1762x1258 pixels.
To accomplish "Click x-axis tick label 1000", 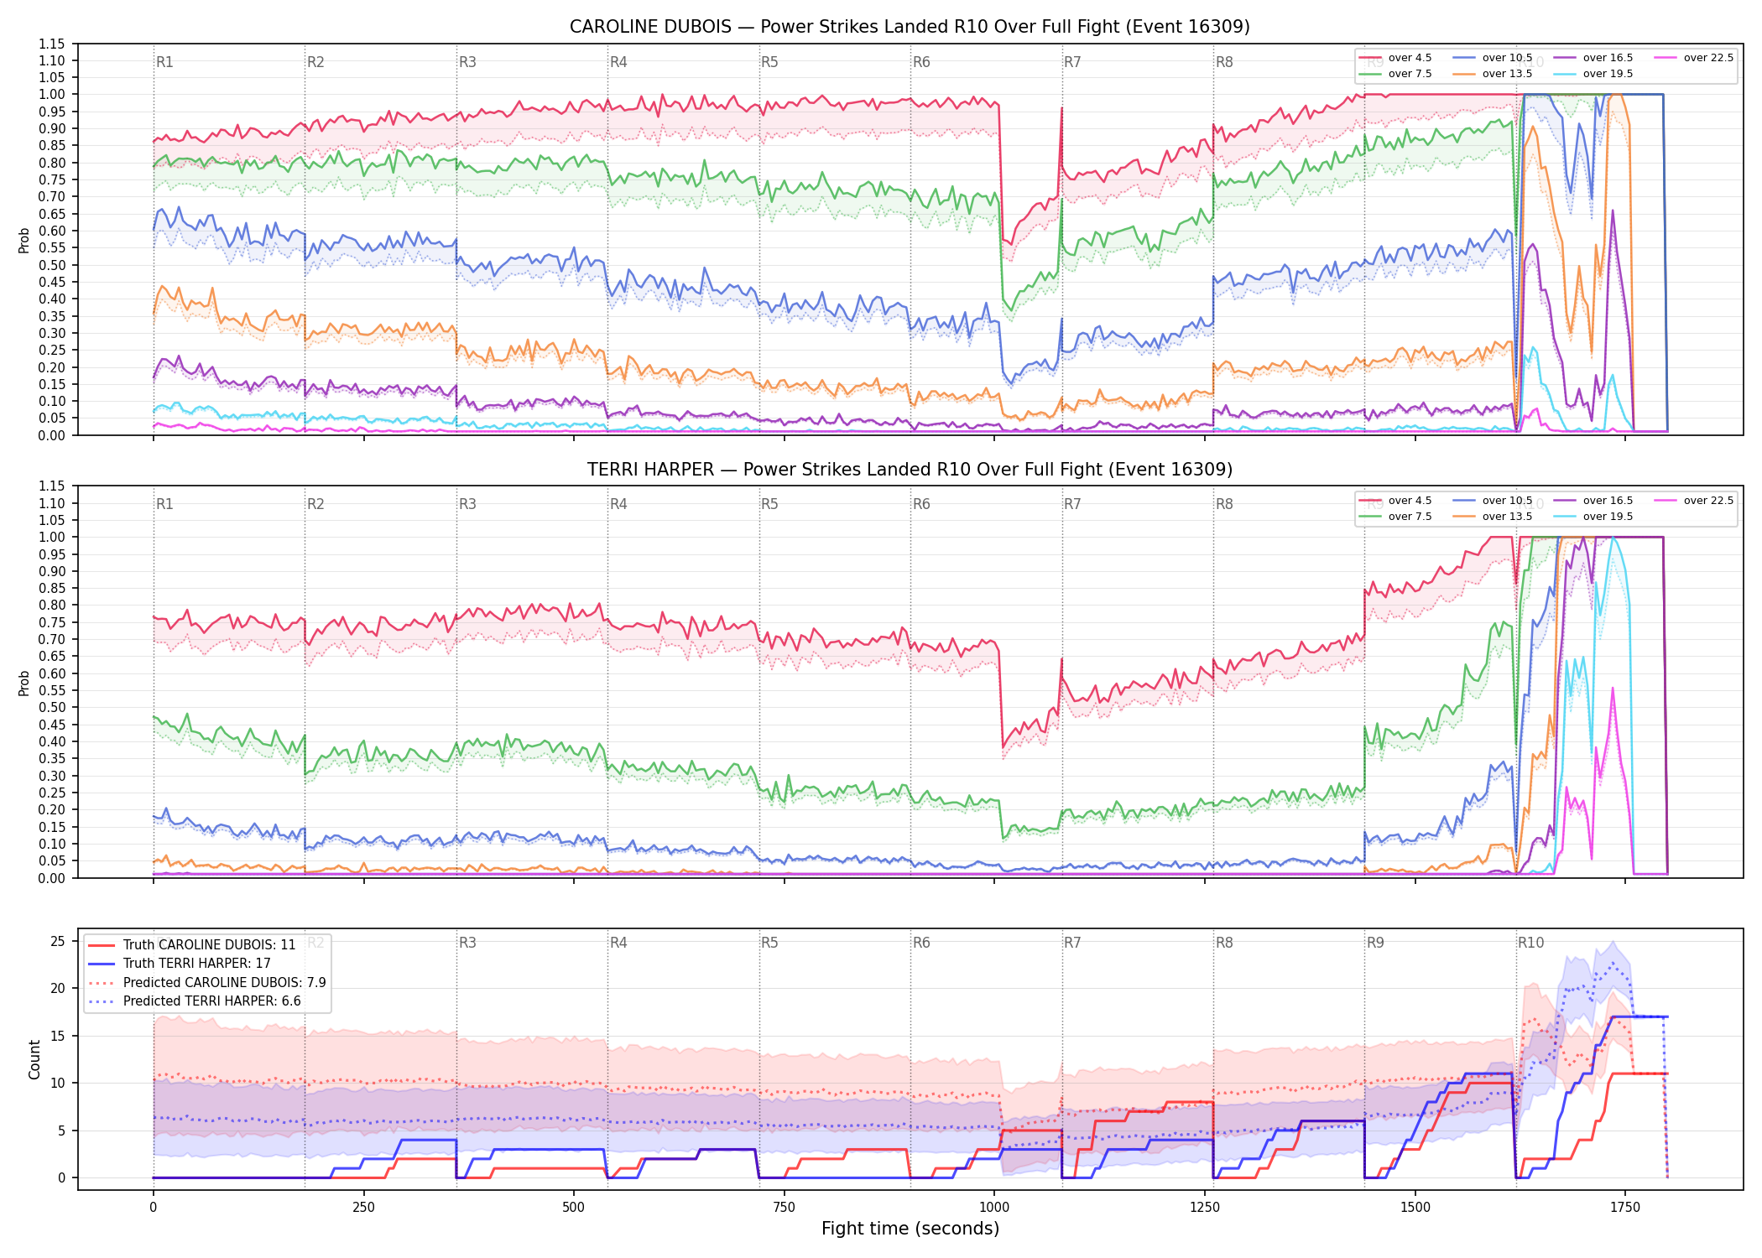I will tap(994, 1207).
